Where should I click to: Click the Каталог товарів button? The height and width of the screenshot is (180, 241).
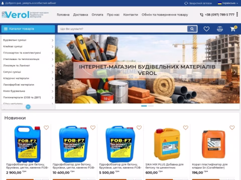tap(28, 29)
